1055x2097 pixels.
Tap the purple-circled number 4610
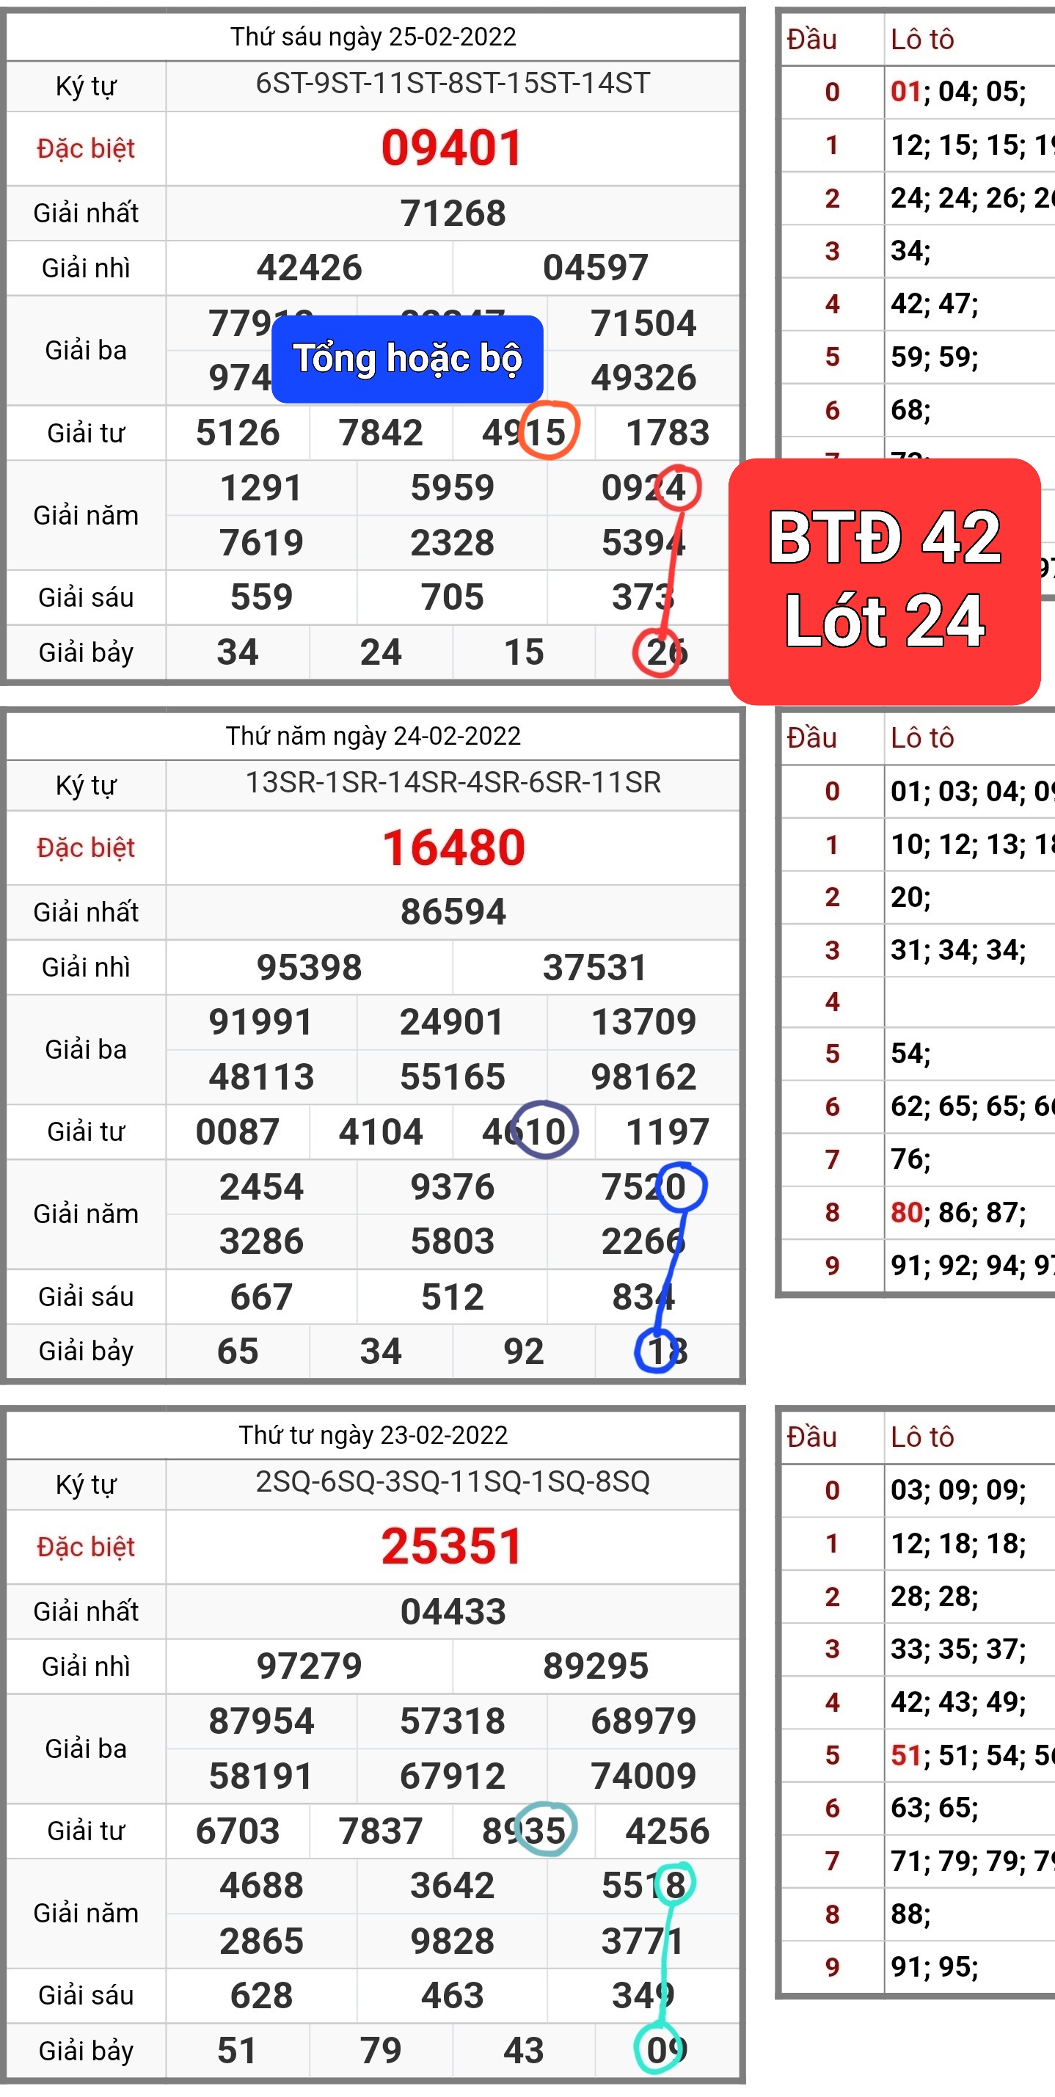(x=525, y=1131)
